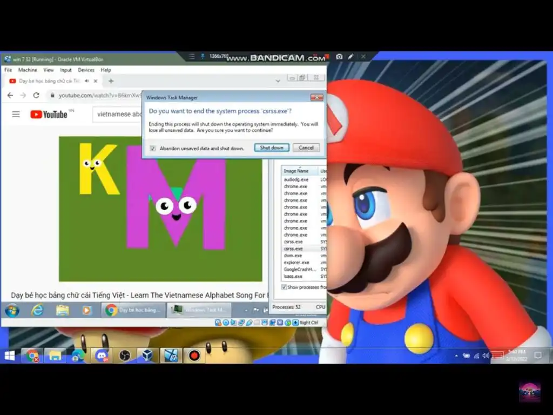Click the K and M video player
The height and width of the screenshot is (415, 553).
[160, 209]
